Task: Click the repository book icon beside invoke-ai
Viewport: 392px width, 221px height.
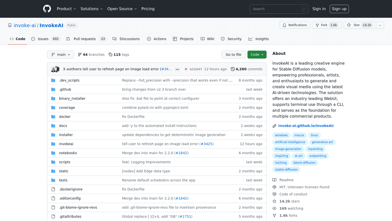Action: [x=10, y=25]
